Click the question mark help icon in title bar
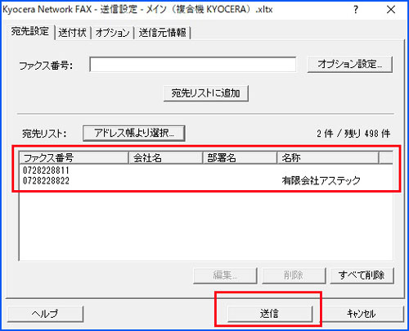409x331 pixels. point(356,10)
